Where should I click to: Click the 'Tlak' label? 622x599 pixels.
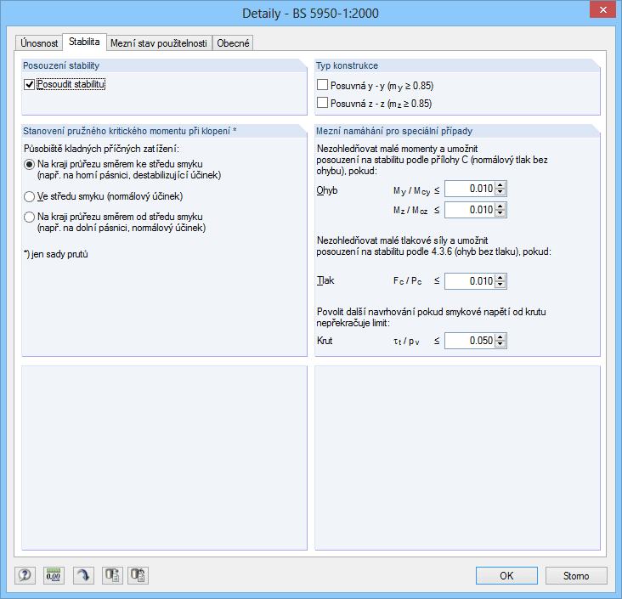click(325, 280)
